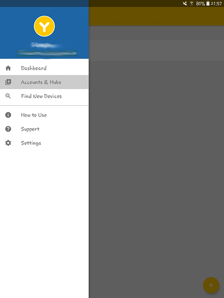Click the How to Use info icon
224x298 pixels.
pyautogui.click(x=8, y=115)
